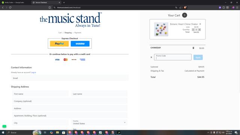Open the Botanic Heart Chime Shaker thumbnail
Screen dimensions: 240x135
(x=161, y=29)
